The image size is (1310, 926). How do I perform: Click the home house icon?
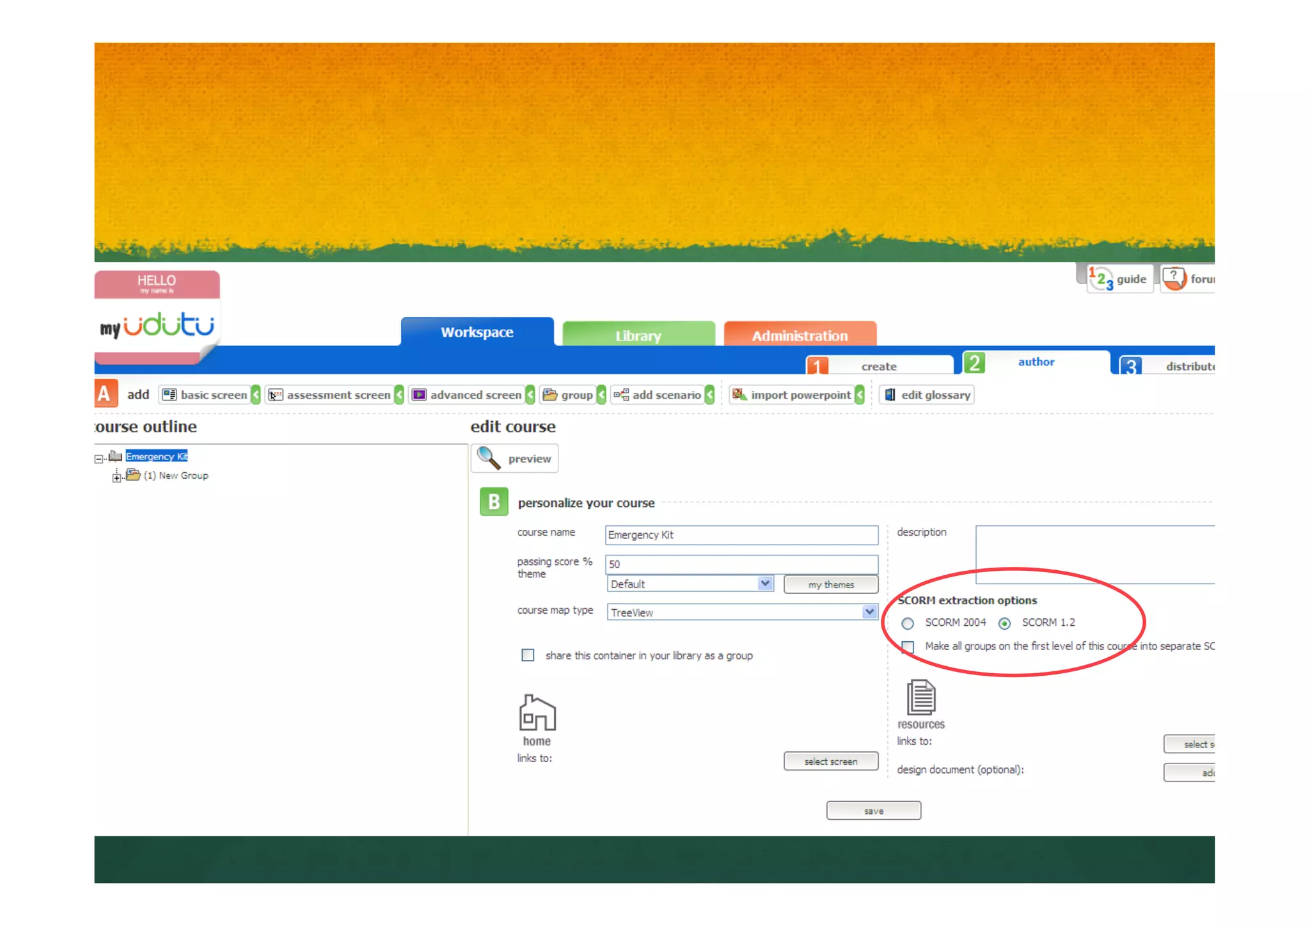click(537, 712)
